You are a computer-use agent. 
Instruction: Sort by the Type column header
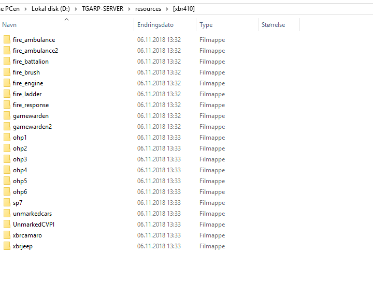click(x=206, y=25)
